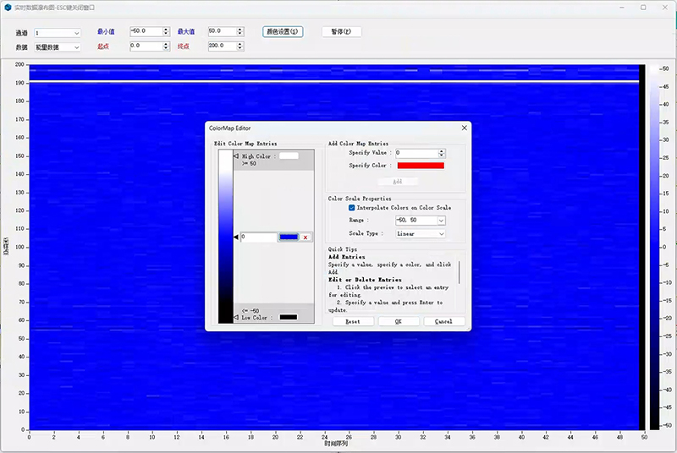This screenshot has height=453, width=677.
Task: Expand the Scale Type dropdown
Action: [x=441, y=234]
